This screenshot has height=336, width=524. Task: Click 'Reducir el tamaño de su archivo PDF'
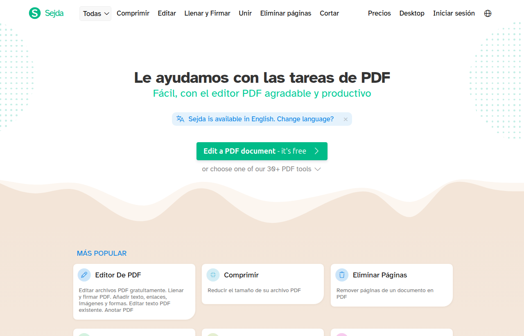click(x=254, y=291)
